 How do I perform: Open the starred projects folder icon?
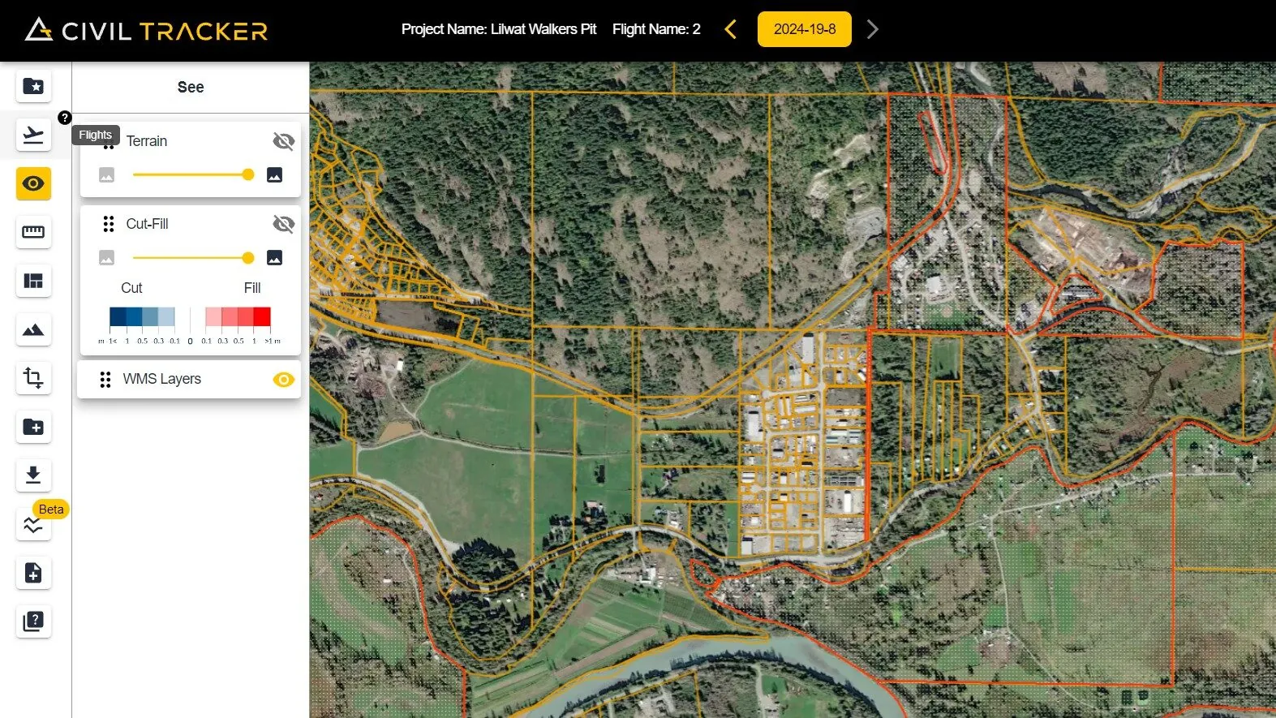click(x=33, y=86)
